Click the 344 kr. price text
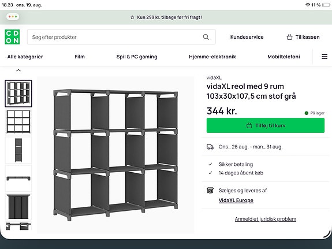The height and width of the screenshot is (249, 332). 222,111
